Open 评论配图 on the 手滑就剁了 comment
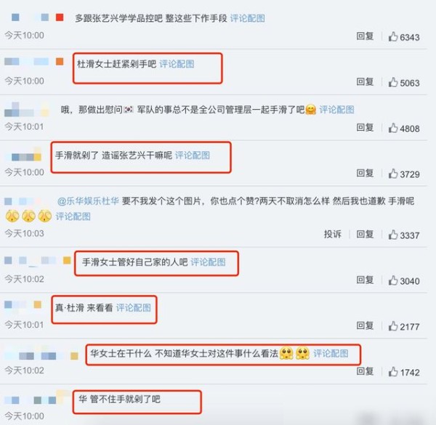 [193, 155]
